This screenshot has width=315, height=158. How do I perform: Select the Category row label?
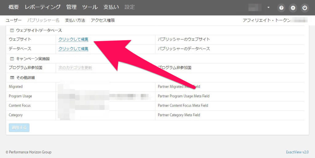(x=16, y=115)
